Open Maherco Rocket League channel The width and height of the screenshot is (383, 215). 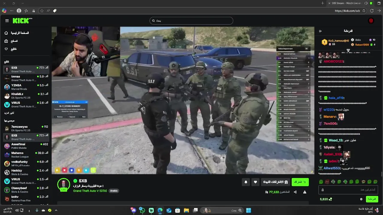pos(26,155)
